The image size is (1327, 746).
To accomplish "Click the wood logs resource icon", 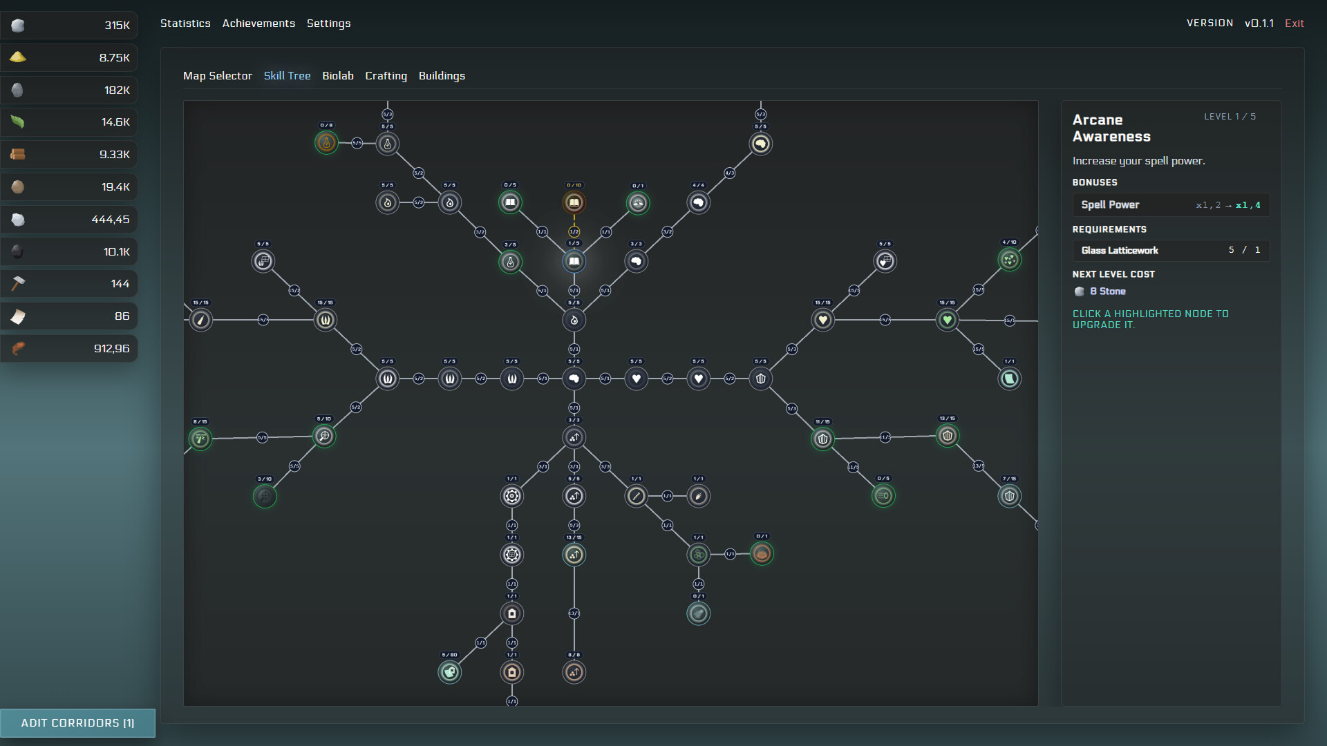I will click(x=19, y=155).
